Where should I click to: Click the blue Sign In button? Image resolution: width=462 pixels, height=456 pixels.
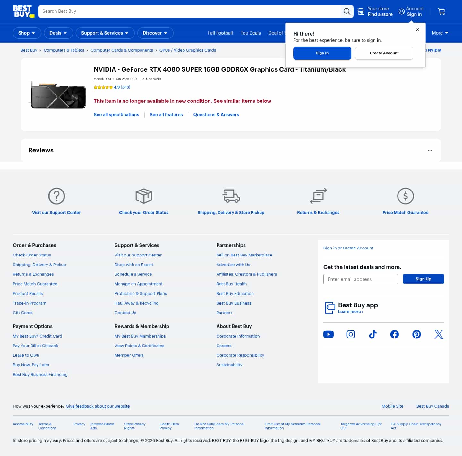(322, 53)
